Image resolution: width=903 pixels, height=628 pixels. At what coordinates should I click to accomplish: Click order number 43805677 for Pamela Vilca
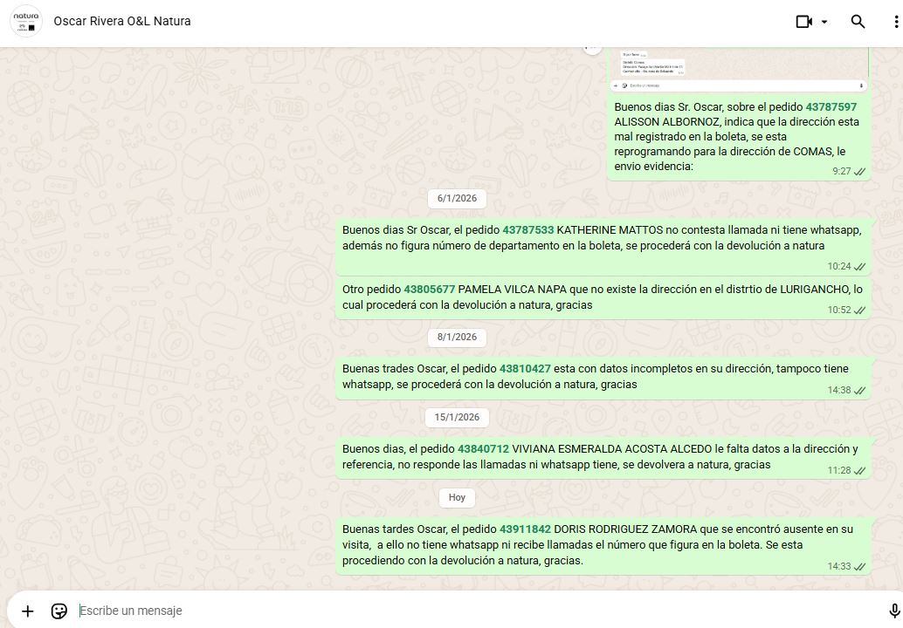(429, 290)
